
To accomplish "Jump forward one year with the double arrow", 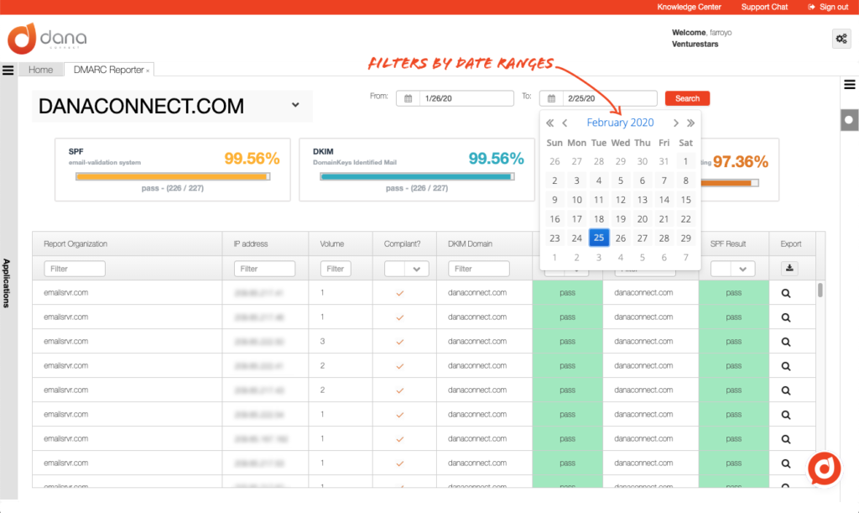I will 690,123.
